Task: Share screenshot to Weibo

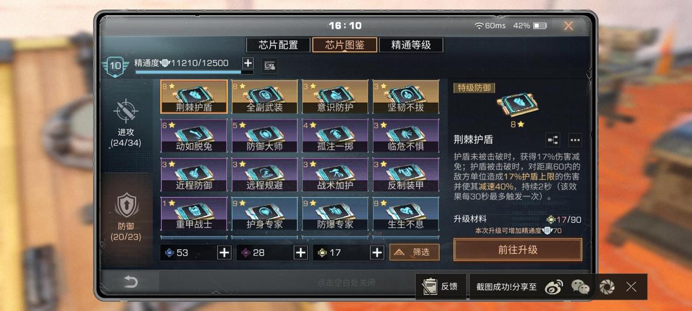Action: coord(554,287)
